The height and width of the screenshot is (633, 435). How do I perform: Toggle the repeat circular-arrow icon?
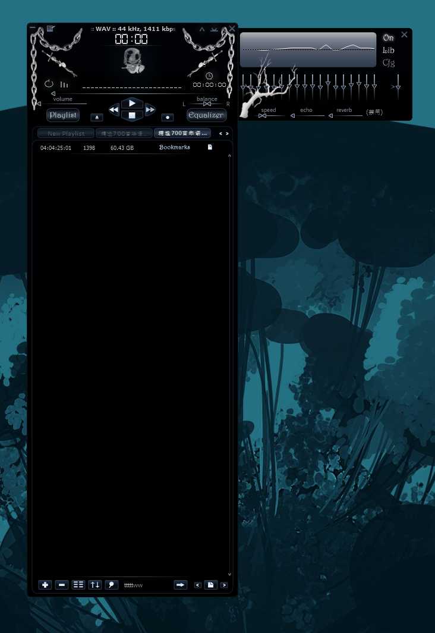click(x=49, y=84)
